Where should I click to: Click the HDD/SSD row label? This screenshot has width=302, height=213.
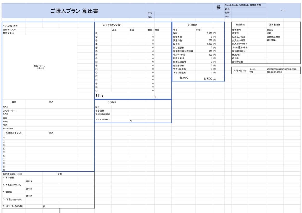(x=8, y=128)
